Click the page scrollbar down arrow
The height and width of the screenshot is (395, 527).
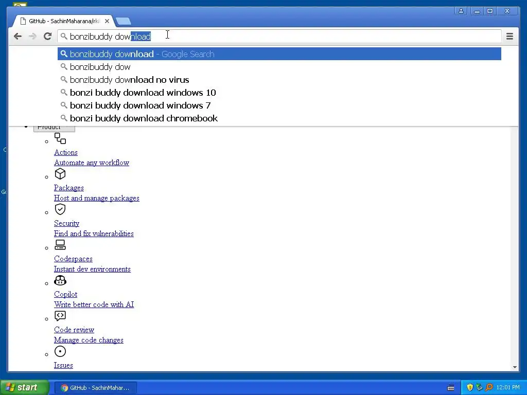click(515, 367)
